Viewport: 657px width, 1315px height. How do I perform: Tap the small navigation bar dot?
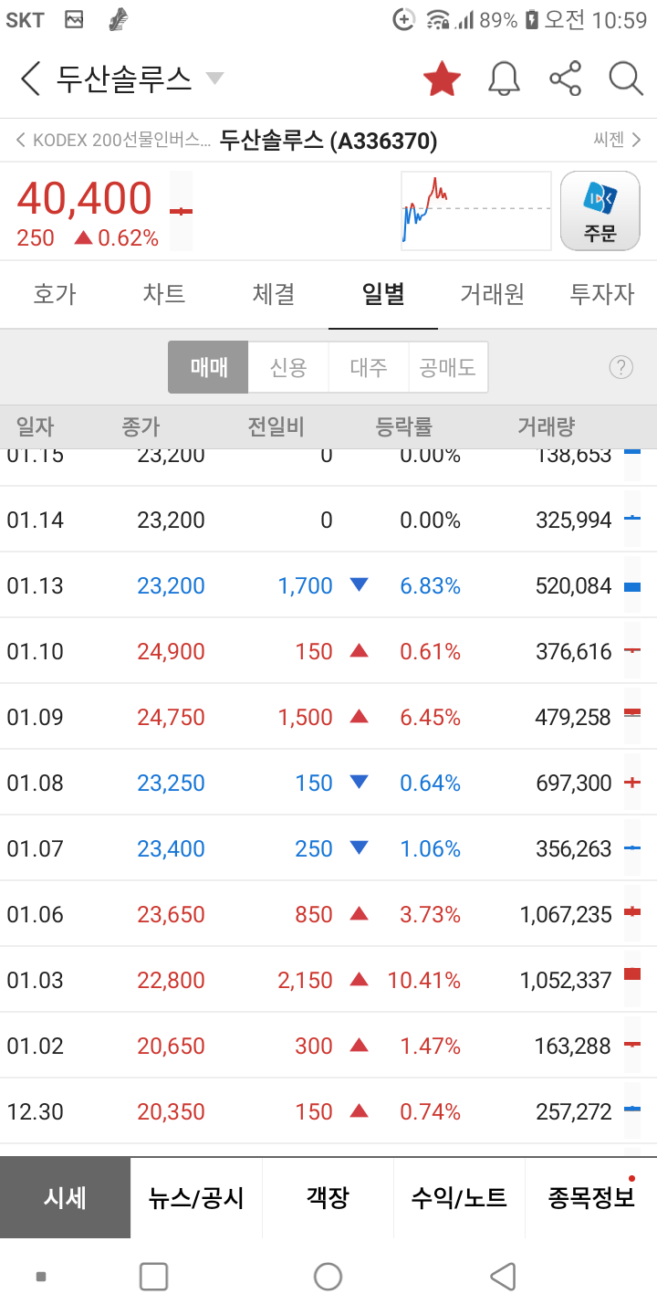[41, 1277]
